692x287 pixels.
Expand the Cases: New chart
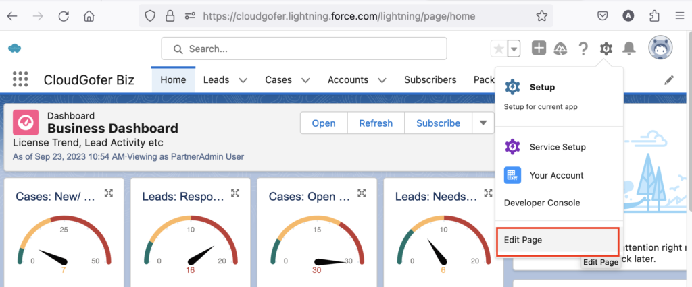(x=109, y=194)
